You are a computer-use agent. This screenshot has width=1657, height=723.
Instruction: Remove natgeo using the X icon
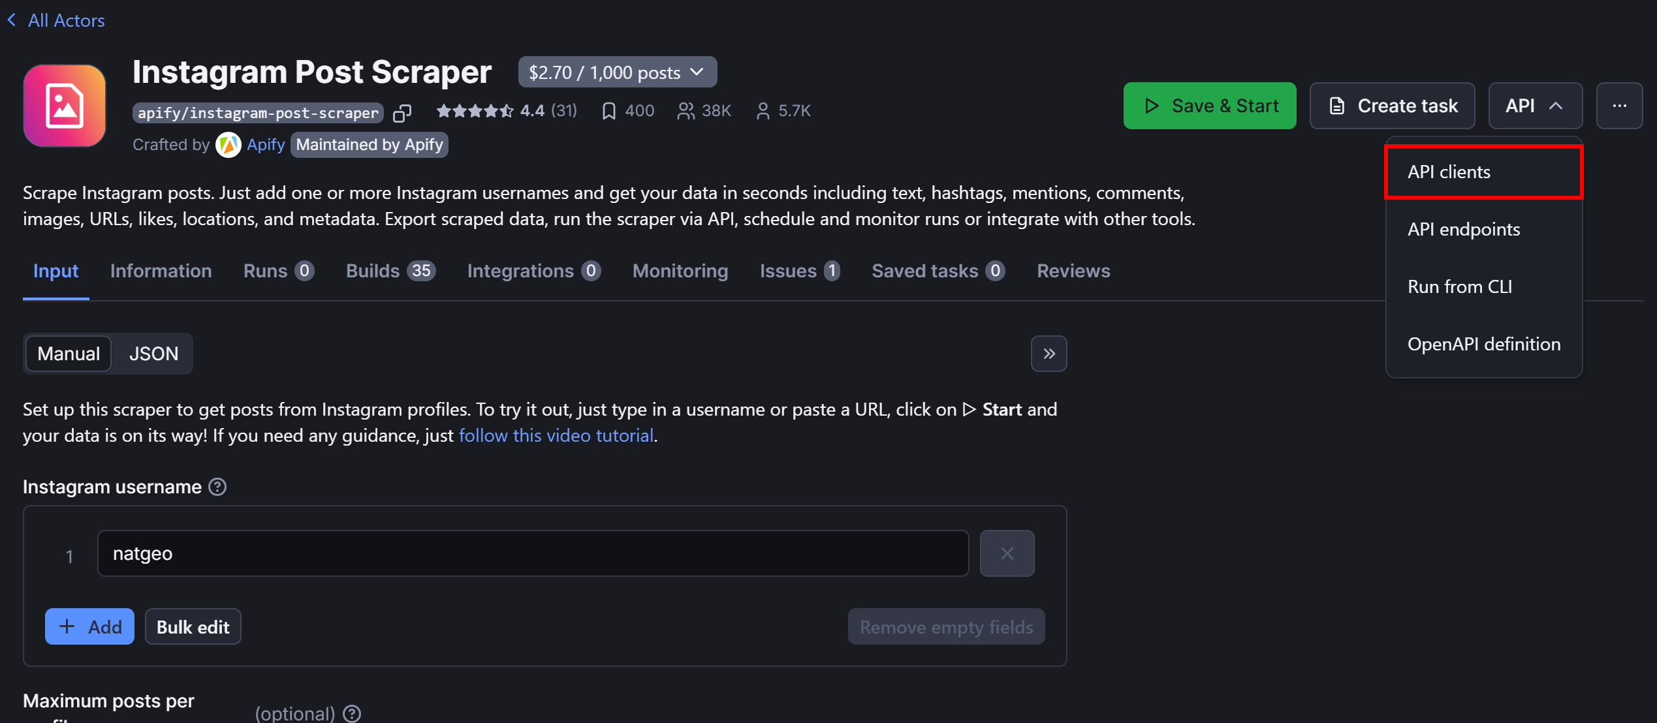coord(1007,553)
